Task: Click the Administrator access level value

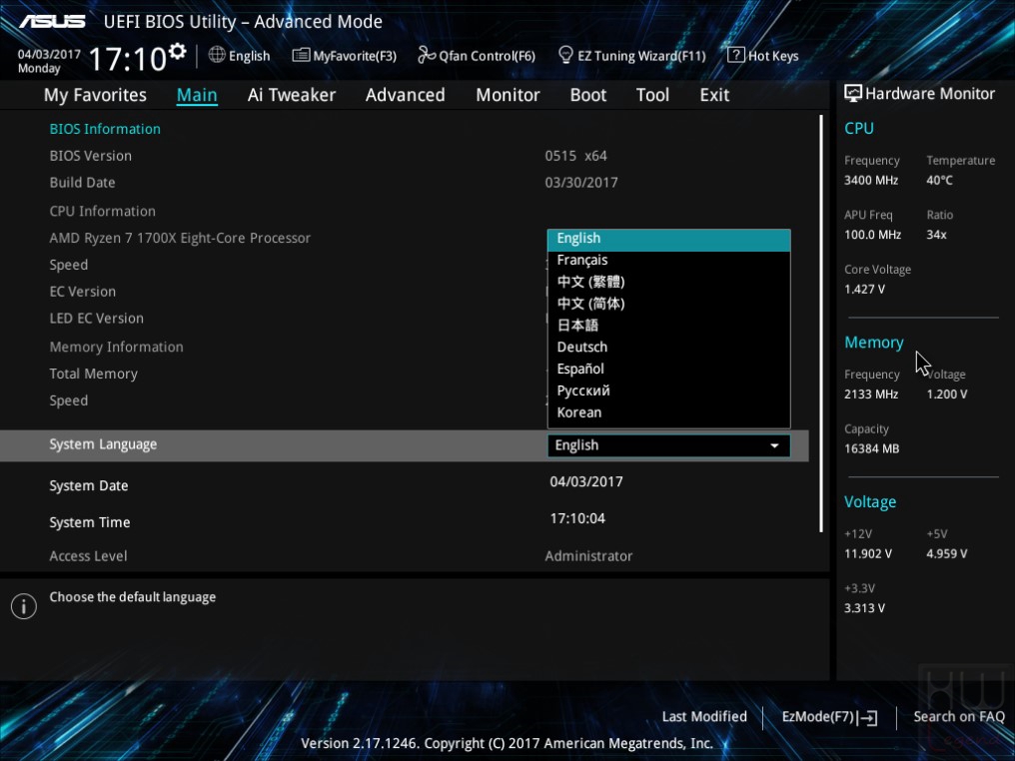Action: pyautogui.click(x=588, y=556)
